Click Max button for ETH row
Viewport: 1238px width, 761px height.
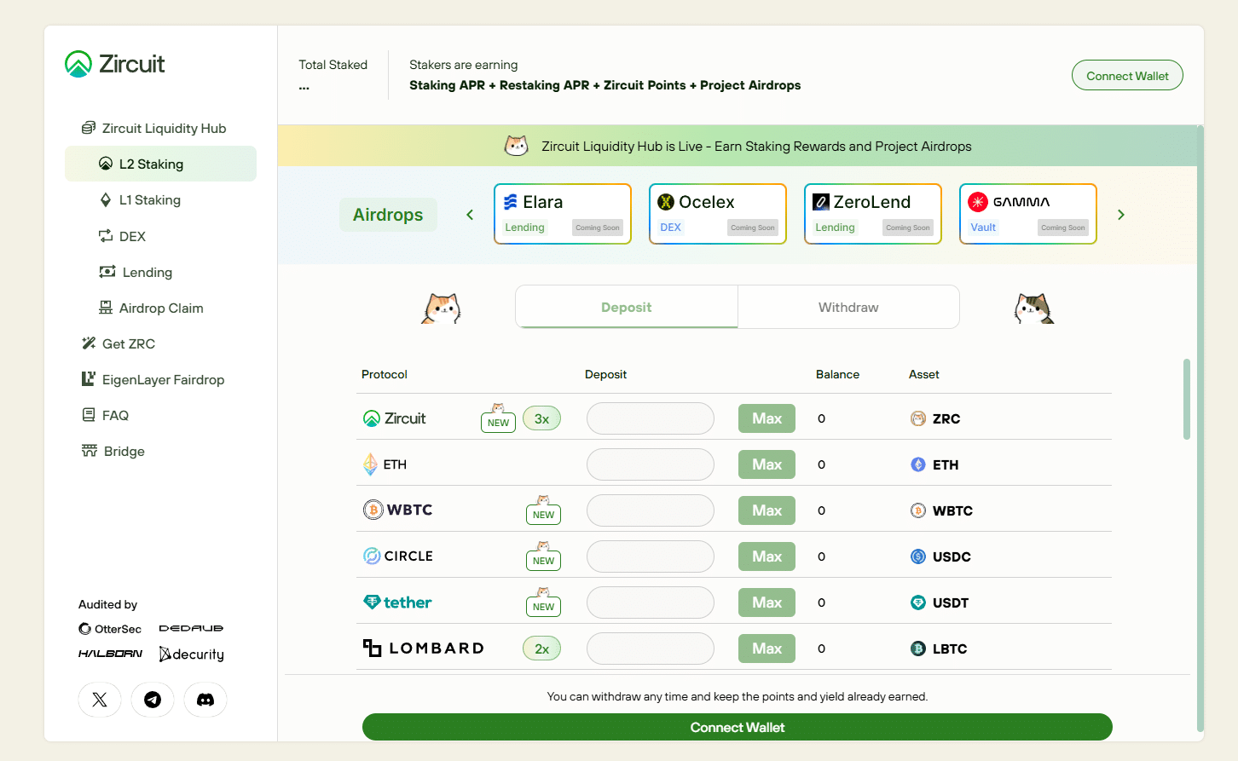767,464
